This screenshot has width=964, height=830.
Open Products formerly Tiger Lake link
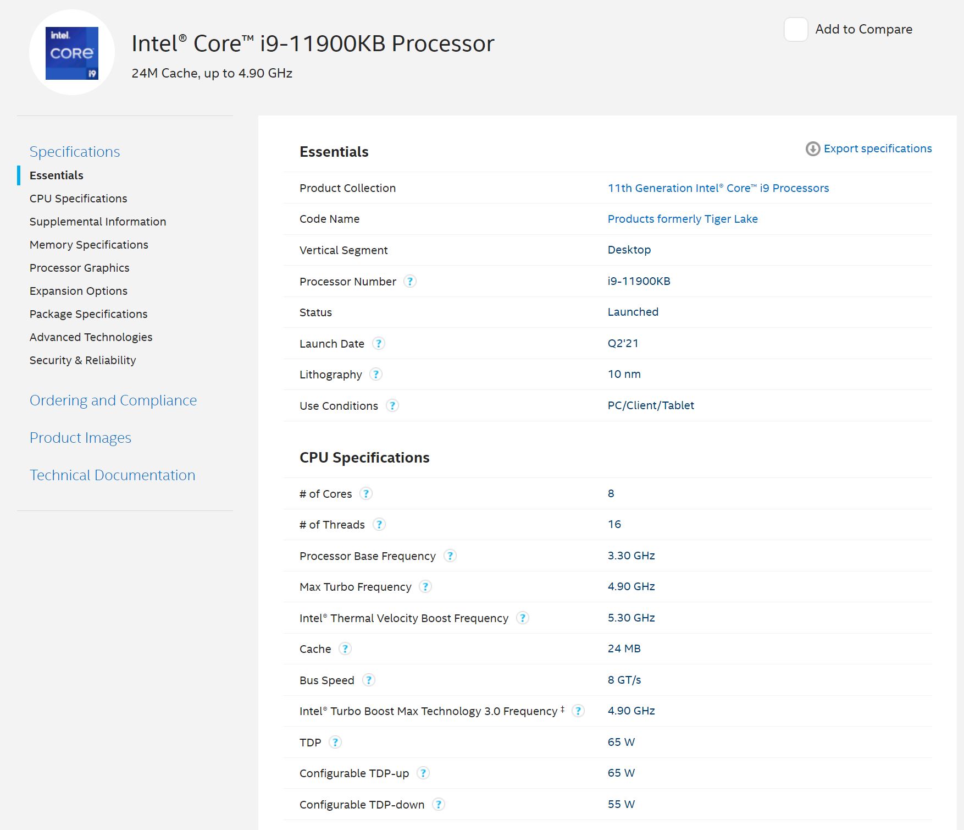click(x=683, y=219)
